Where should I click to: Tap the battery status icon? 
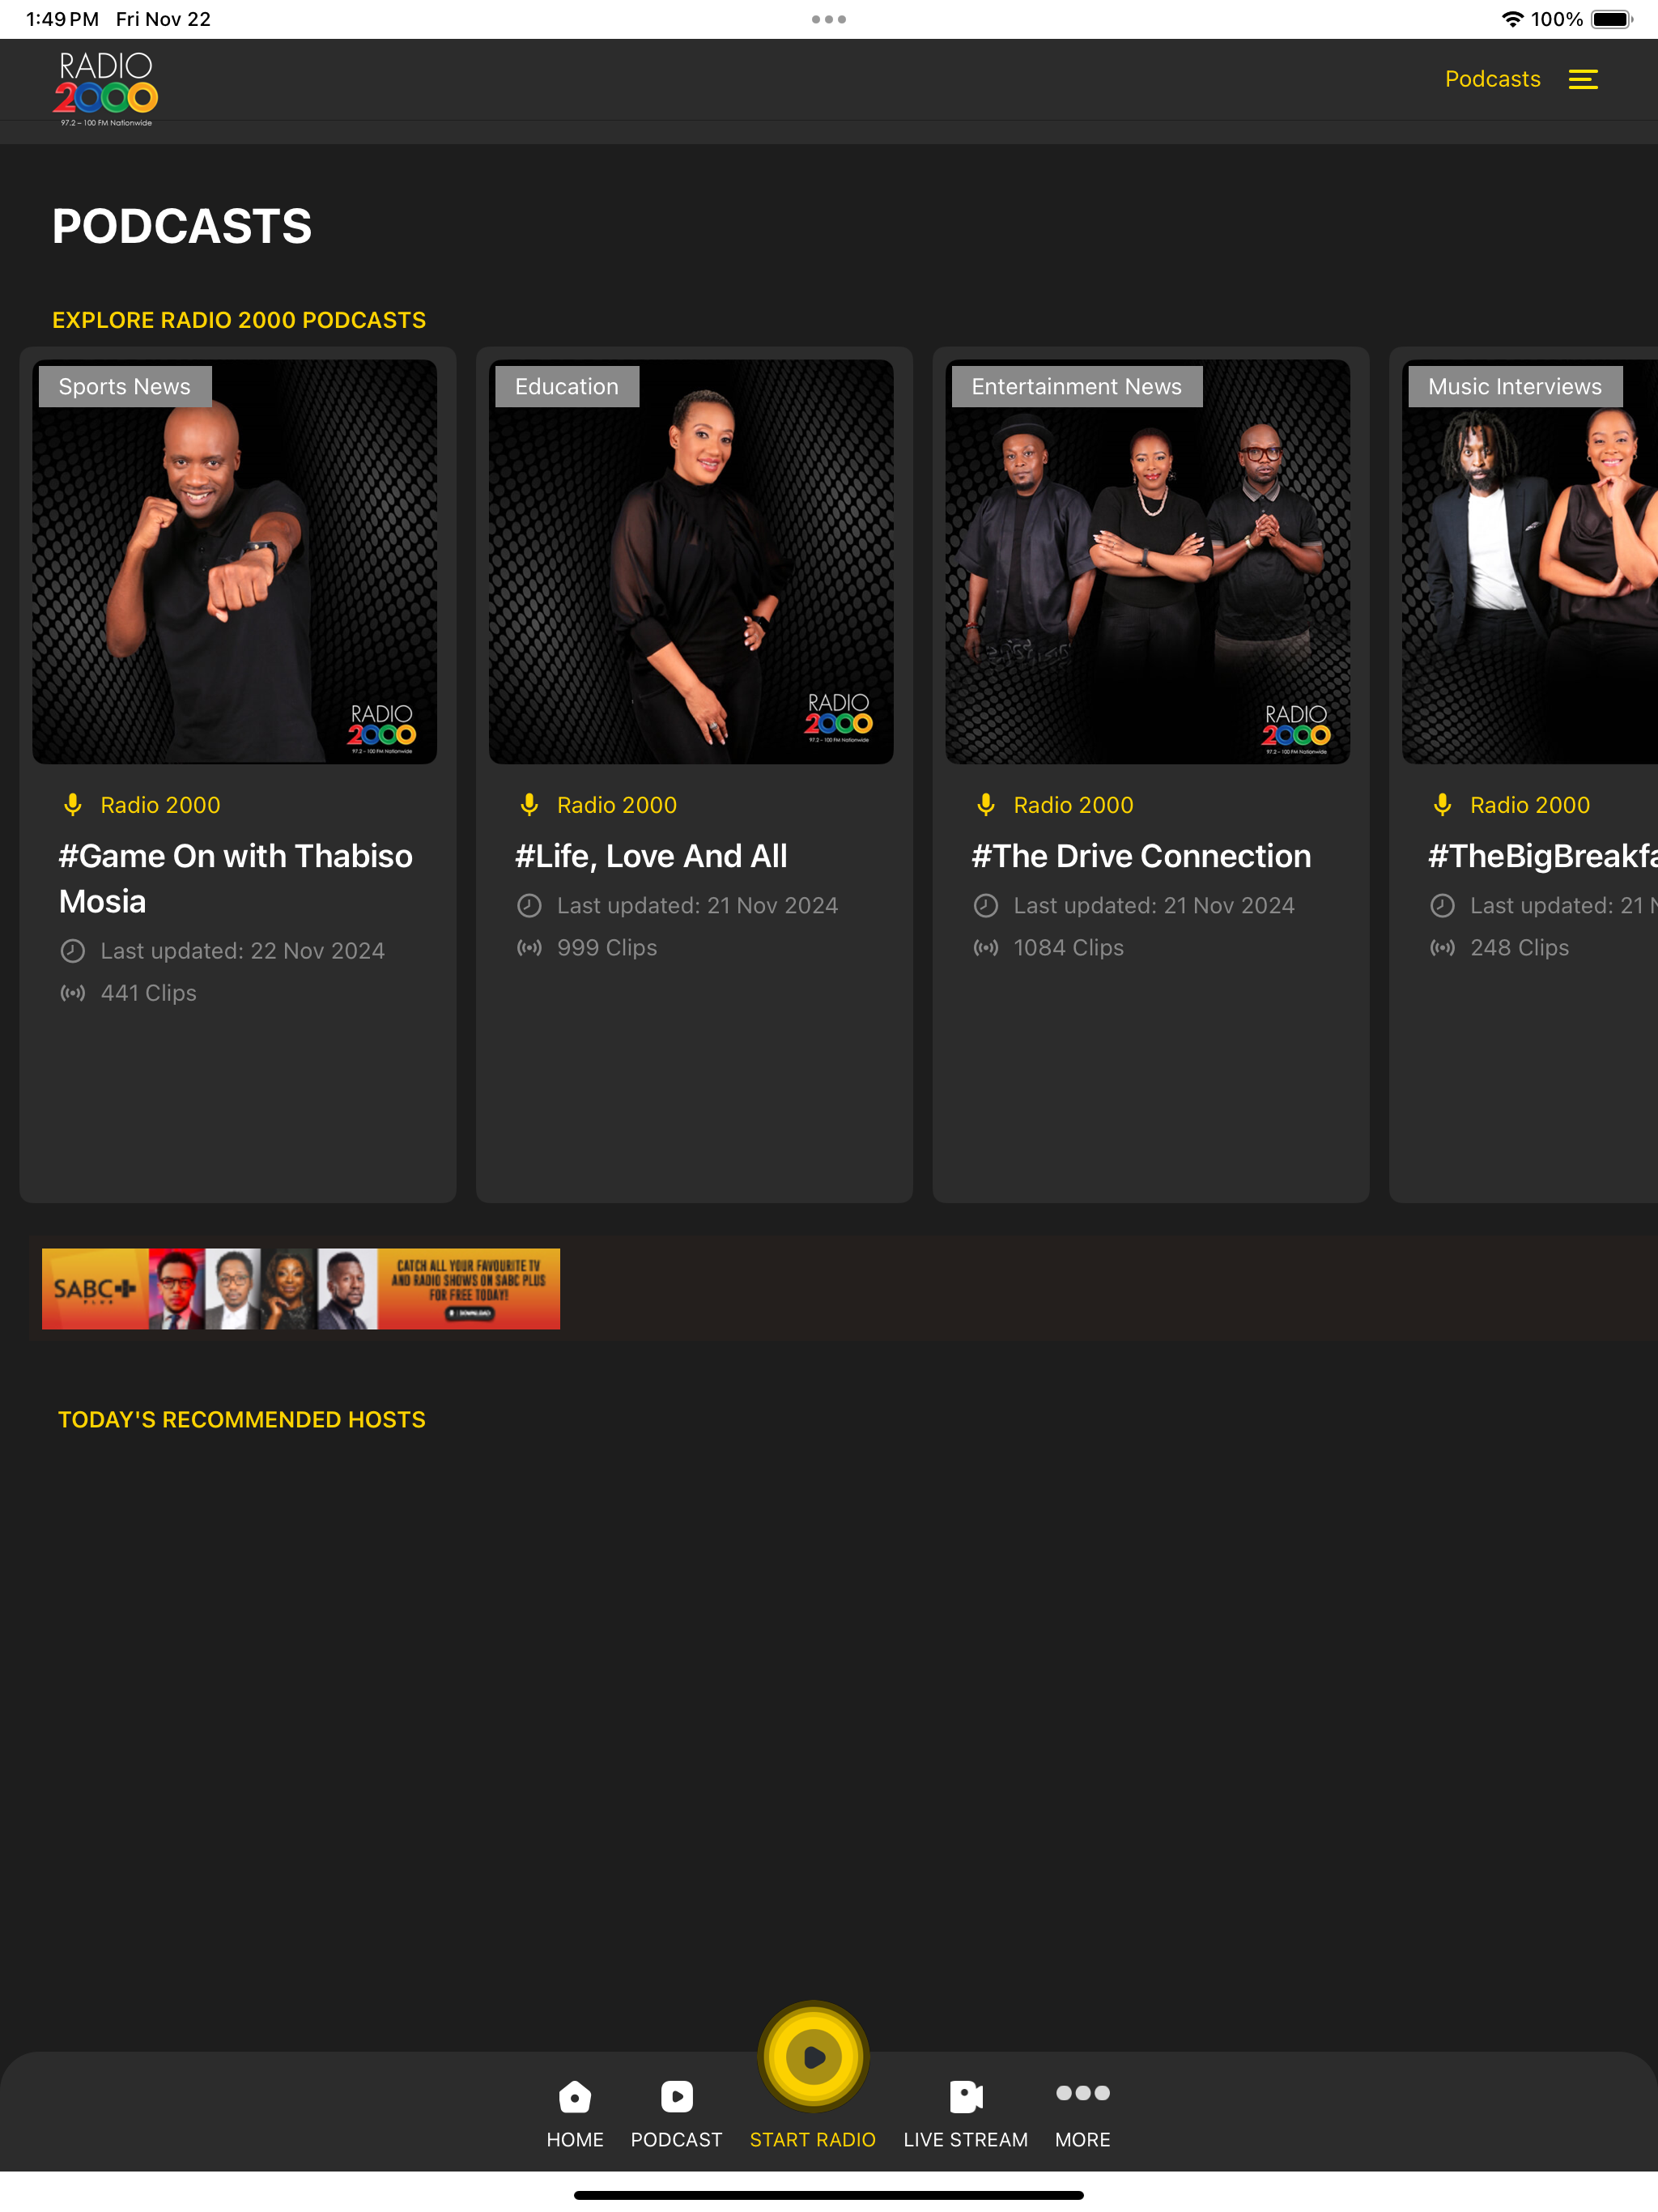[x=1612, y=19]
